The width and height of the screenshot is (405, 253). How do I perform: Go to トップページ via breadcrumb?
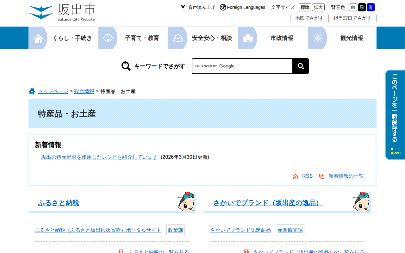(x=53, y=91)
